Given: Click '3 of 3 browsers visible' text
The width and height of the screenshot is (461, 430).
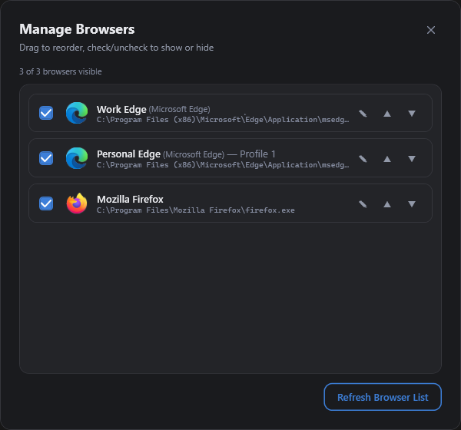Looking at the screenshot, I should (61, 71).
